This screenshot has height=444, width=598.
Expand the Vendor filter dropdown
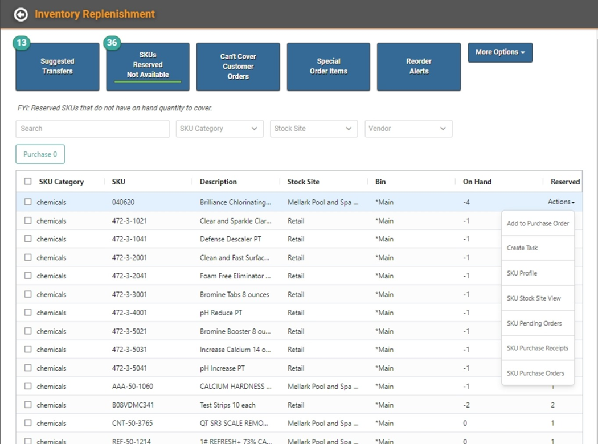coord(408,129)
